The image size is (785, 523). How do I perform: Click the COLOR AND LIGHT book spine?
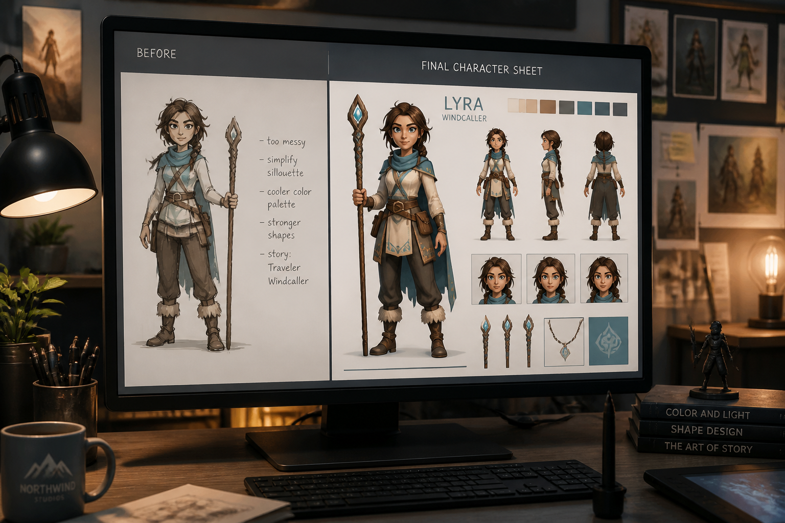click(x=707, y=413)
